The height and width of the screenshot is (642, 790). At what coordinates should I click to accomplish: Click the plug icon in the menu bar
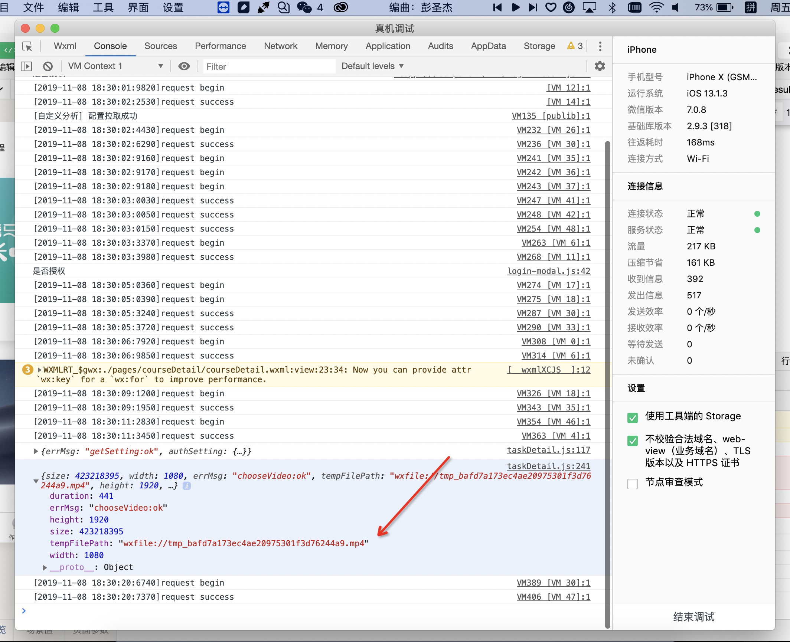264,7
